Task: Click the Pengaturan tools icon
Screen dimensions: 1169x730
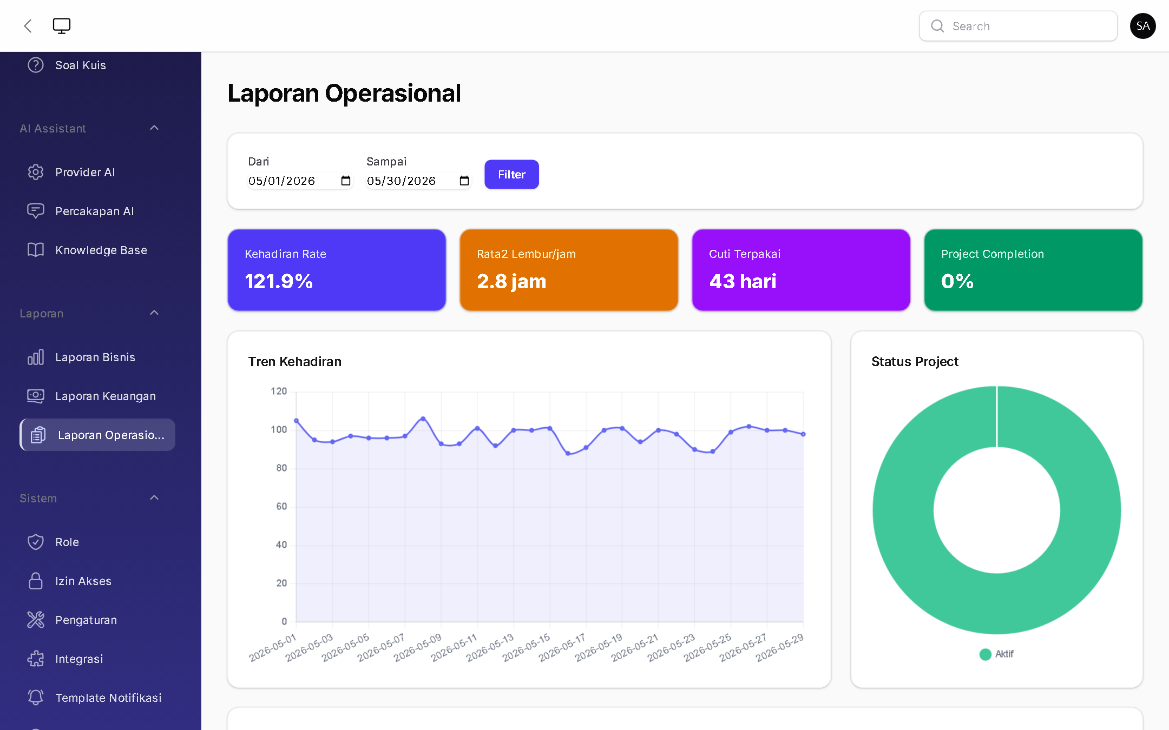Action: (36, 620)
